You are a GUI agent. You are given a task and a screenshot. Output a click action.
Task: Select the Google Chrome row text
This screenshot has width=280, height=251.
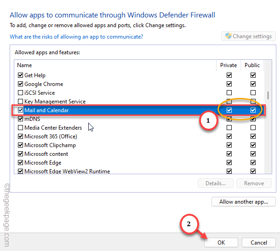[44, 84]
